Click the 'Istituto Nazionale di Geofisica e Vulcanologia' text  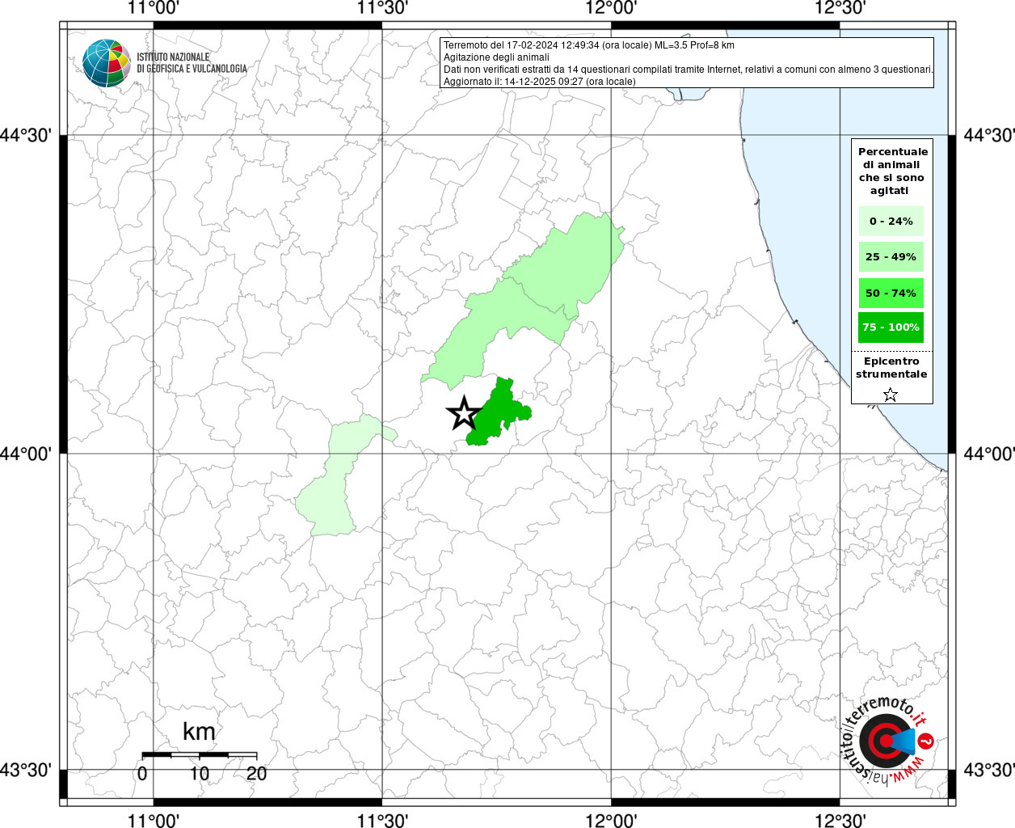coord(192,63)
